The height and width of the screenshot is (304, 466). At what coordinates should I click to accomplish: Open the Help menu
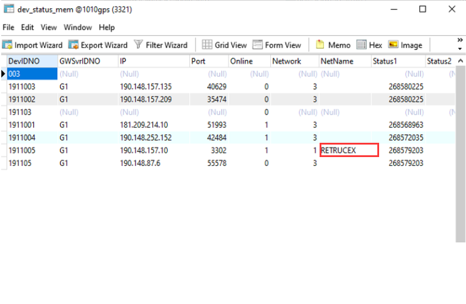[x=107, y=27]
